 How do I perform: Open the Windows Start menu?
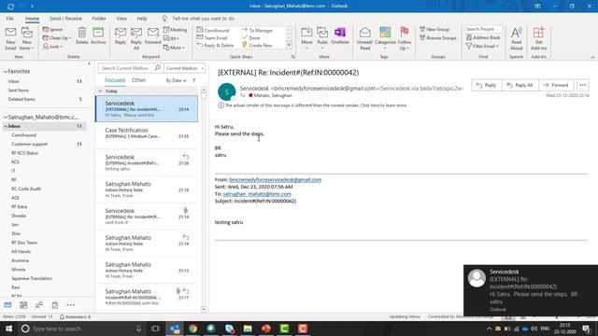point(8,329)
